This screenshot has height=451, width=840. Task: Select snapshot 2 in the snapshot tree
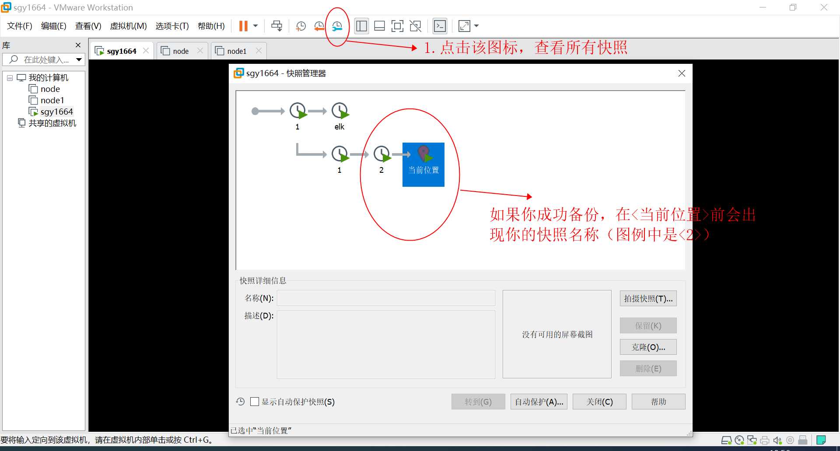point(382,154)
